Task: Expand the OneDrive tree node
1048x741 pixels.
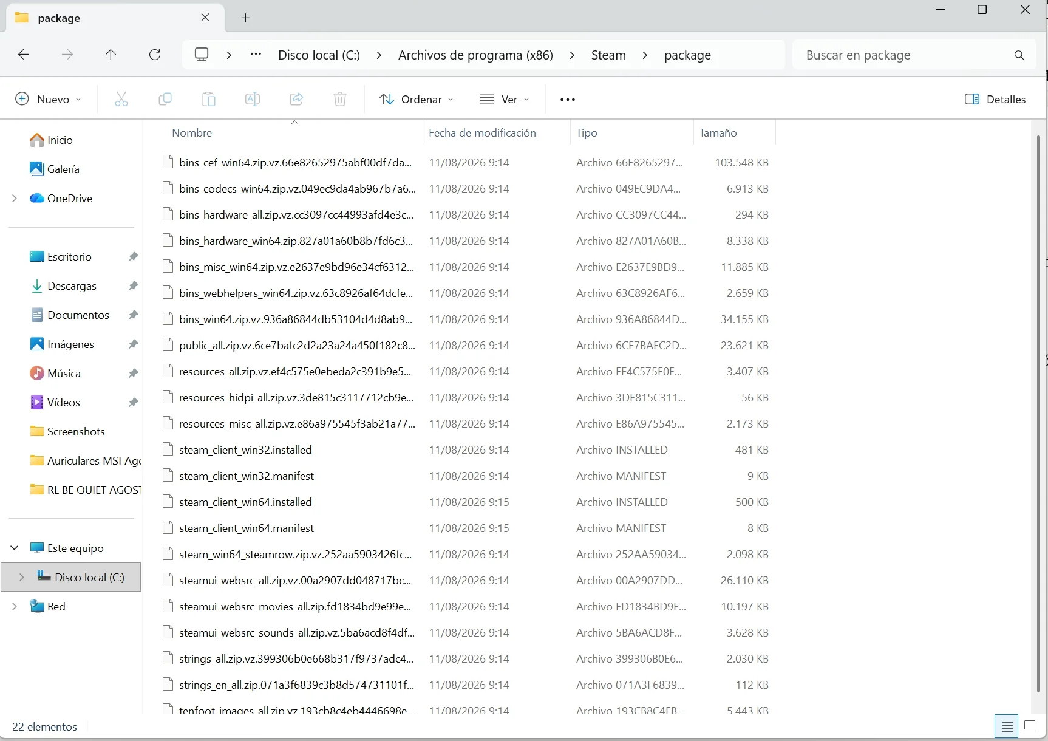Action: tap(15, 198)
